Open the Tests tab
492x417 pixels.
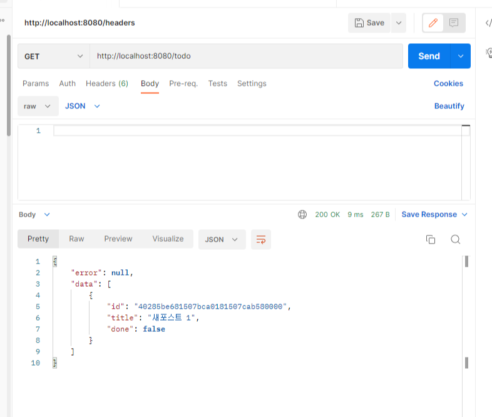coord(217,83)
